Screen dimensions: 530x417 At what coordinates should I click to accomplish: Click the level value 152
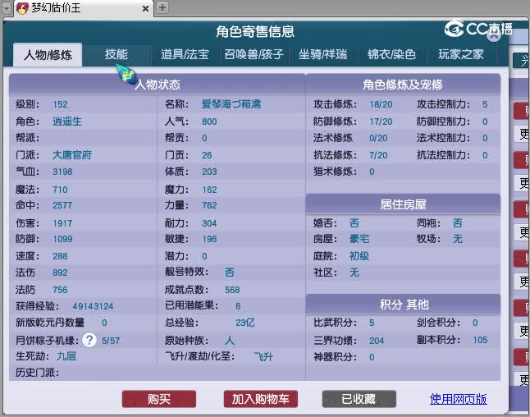click(x=60, y=104)
